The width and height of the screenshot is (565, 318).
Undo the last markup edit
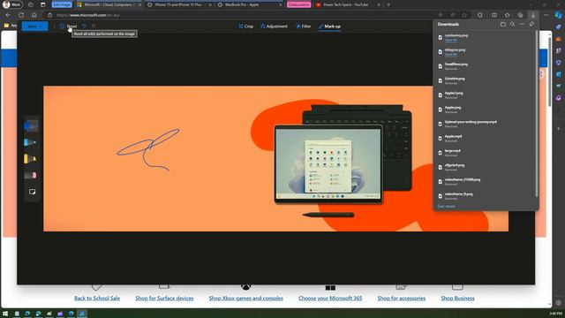coord(84,26)
